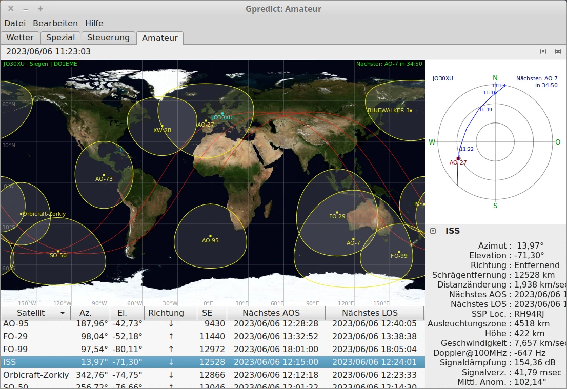Click the SO-50 satellite marker
Image resolution: width=567 pixels, height=389 pixels.
pos(58,251)
